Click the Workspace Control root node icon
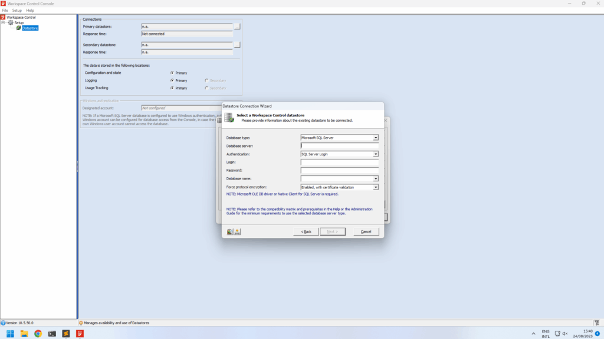The width and height of the screenshot is (604, 339). point(3,17)
